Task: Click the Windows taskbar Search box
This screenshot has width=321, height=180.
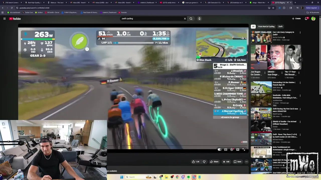Action: (138, 177)
